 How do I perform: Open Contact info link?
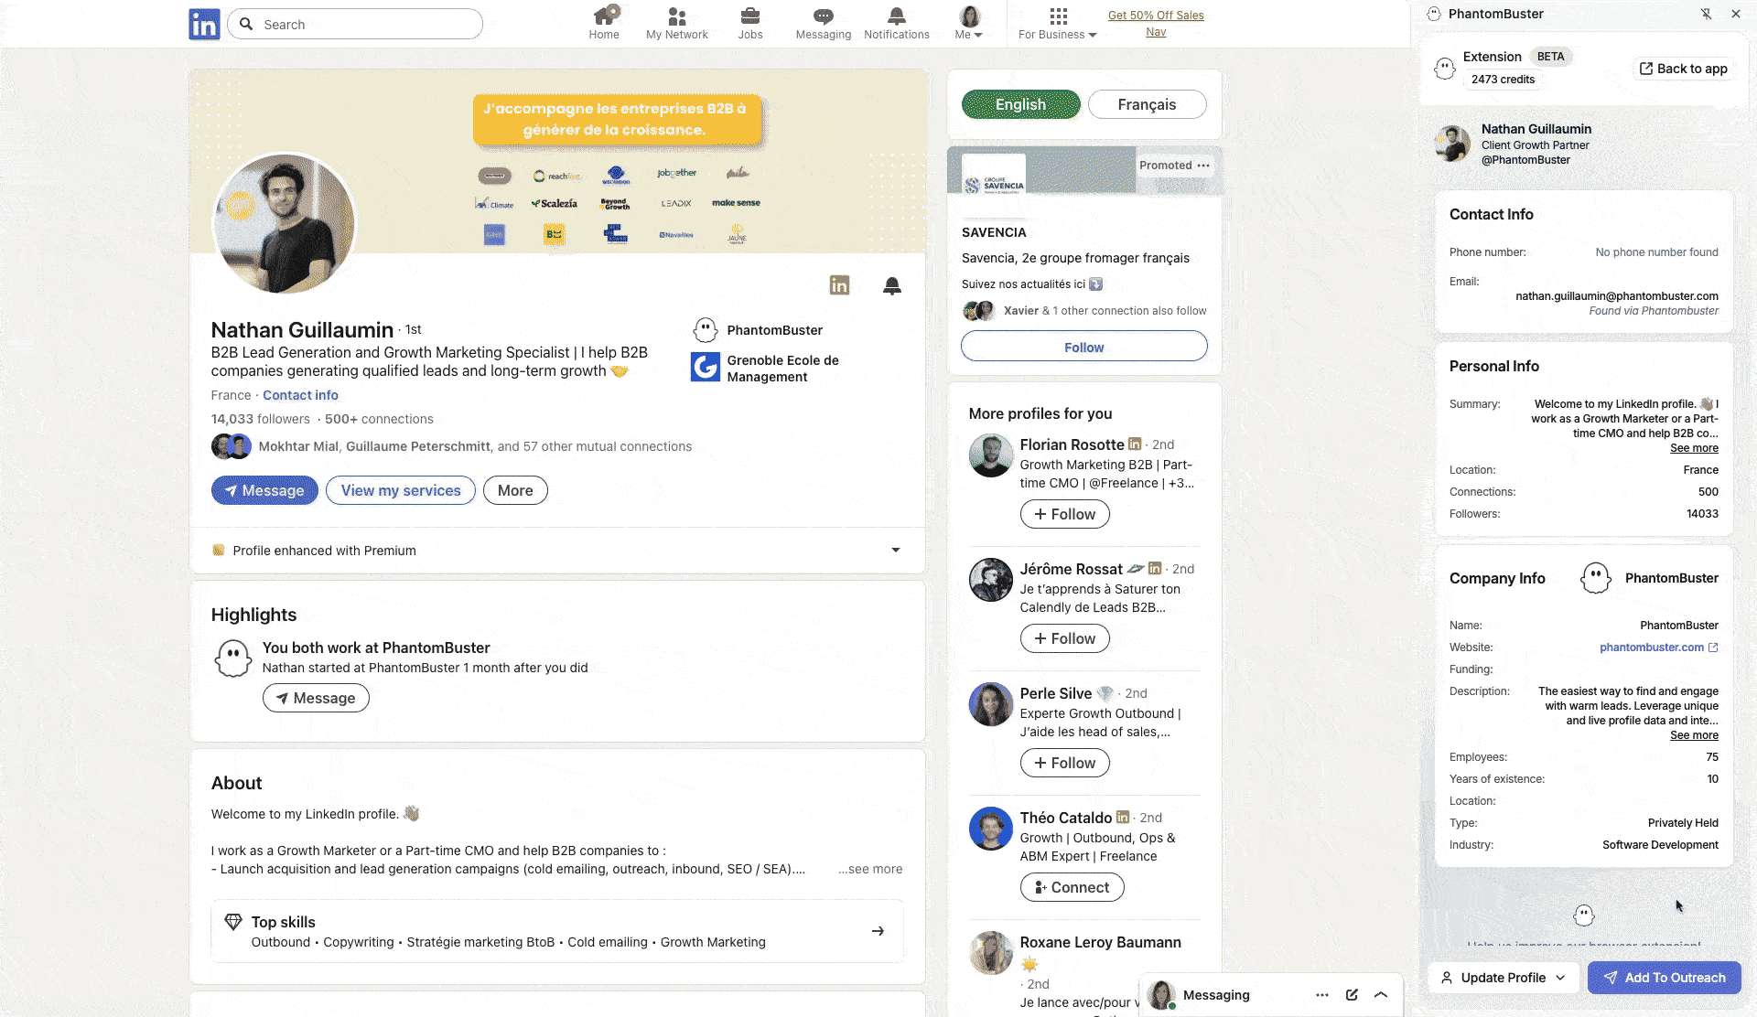tap(300, 395)
